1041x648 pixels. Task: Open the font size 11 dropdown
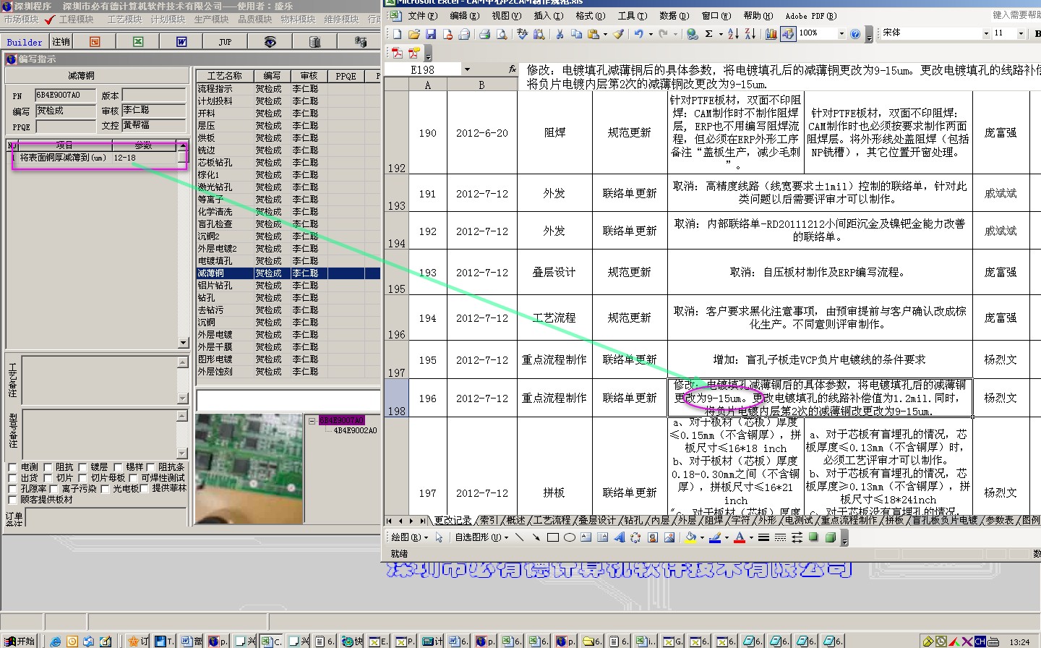point(1021,33)
